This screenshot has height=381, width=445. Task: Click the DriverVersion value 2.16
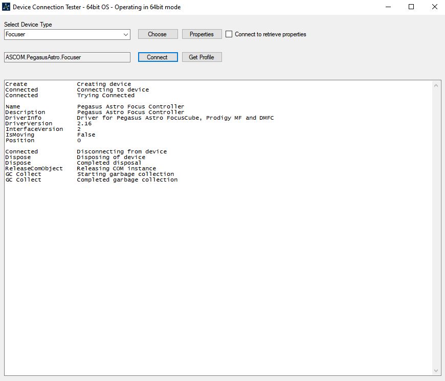tap(84, 123)
